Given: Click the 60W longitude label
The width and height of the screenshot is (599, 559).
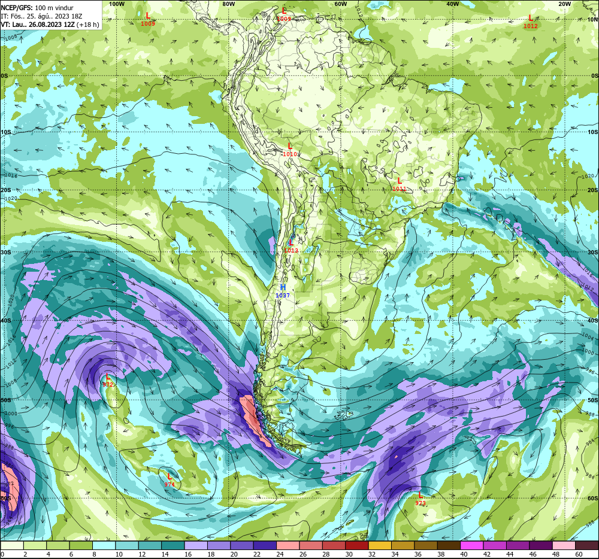Looking at the screenshot, I should tap(340, 4).
